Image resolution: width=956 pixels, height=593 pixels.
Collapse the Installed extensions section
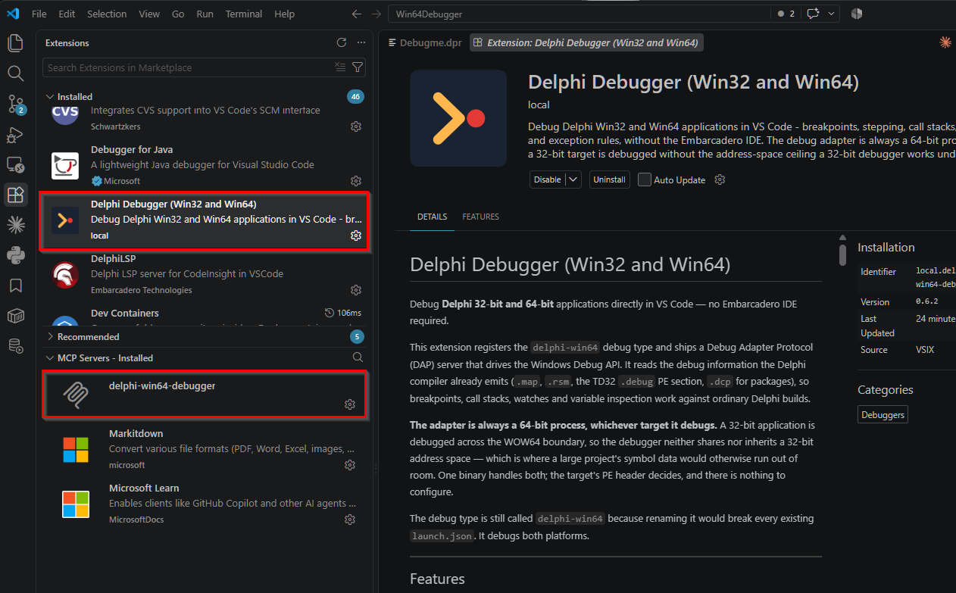tap(50, 97)
